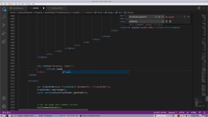Click line number 513 in gutter
Image resolution: width=208 pixels, height=117 pixels.
(12, 87)
